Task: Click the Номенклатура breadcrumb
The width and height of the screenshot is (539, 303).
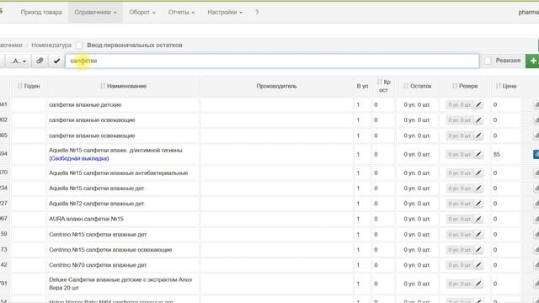Action: click(51, 45)
